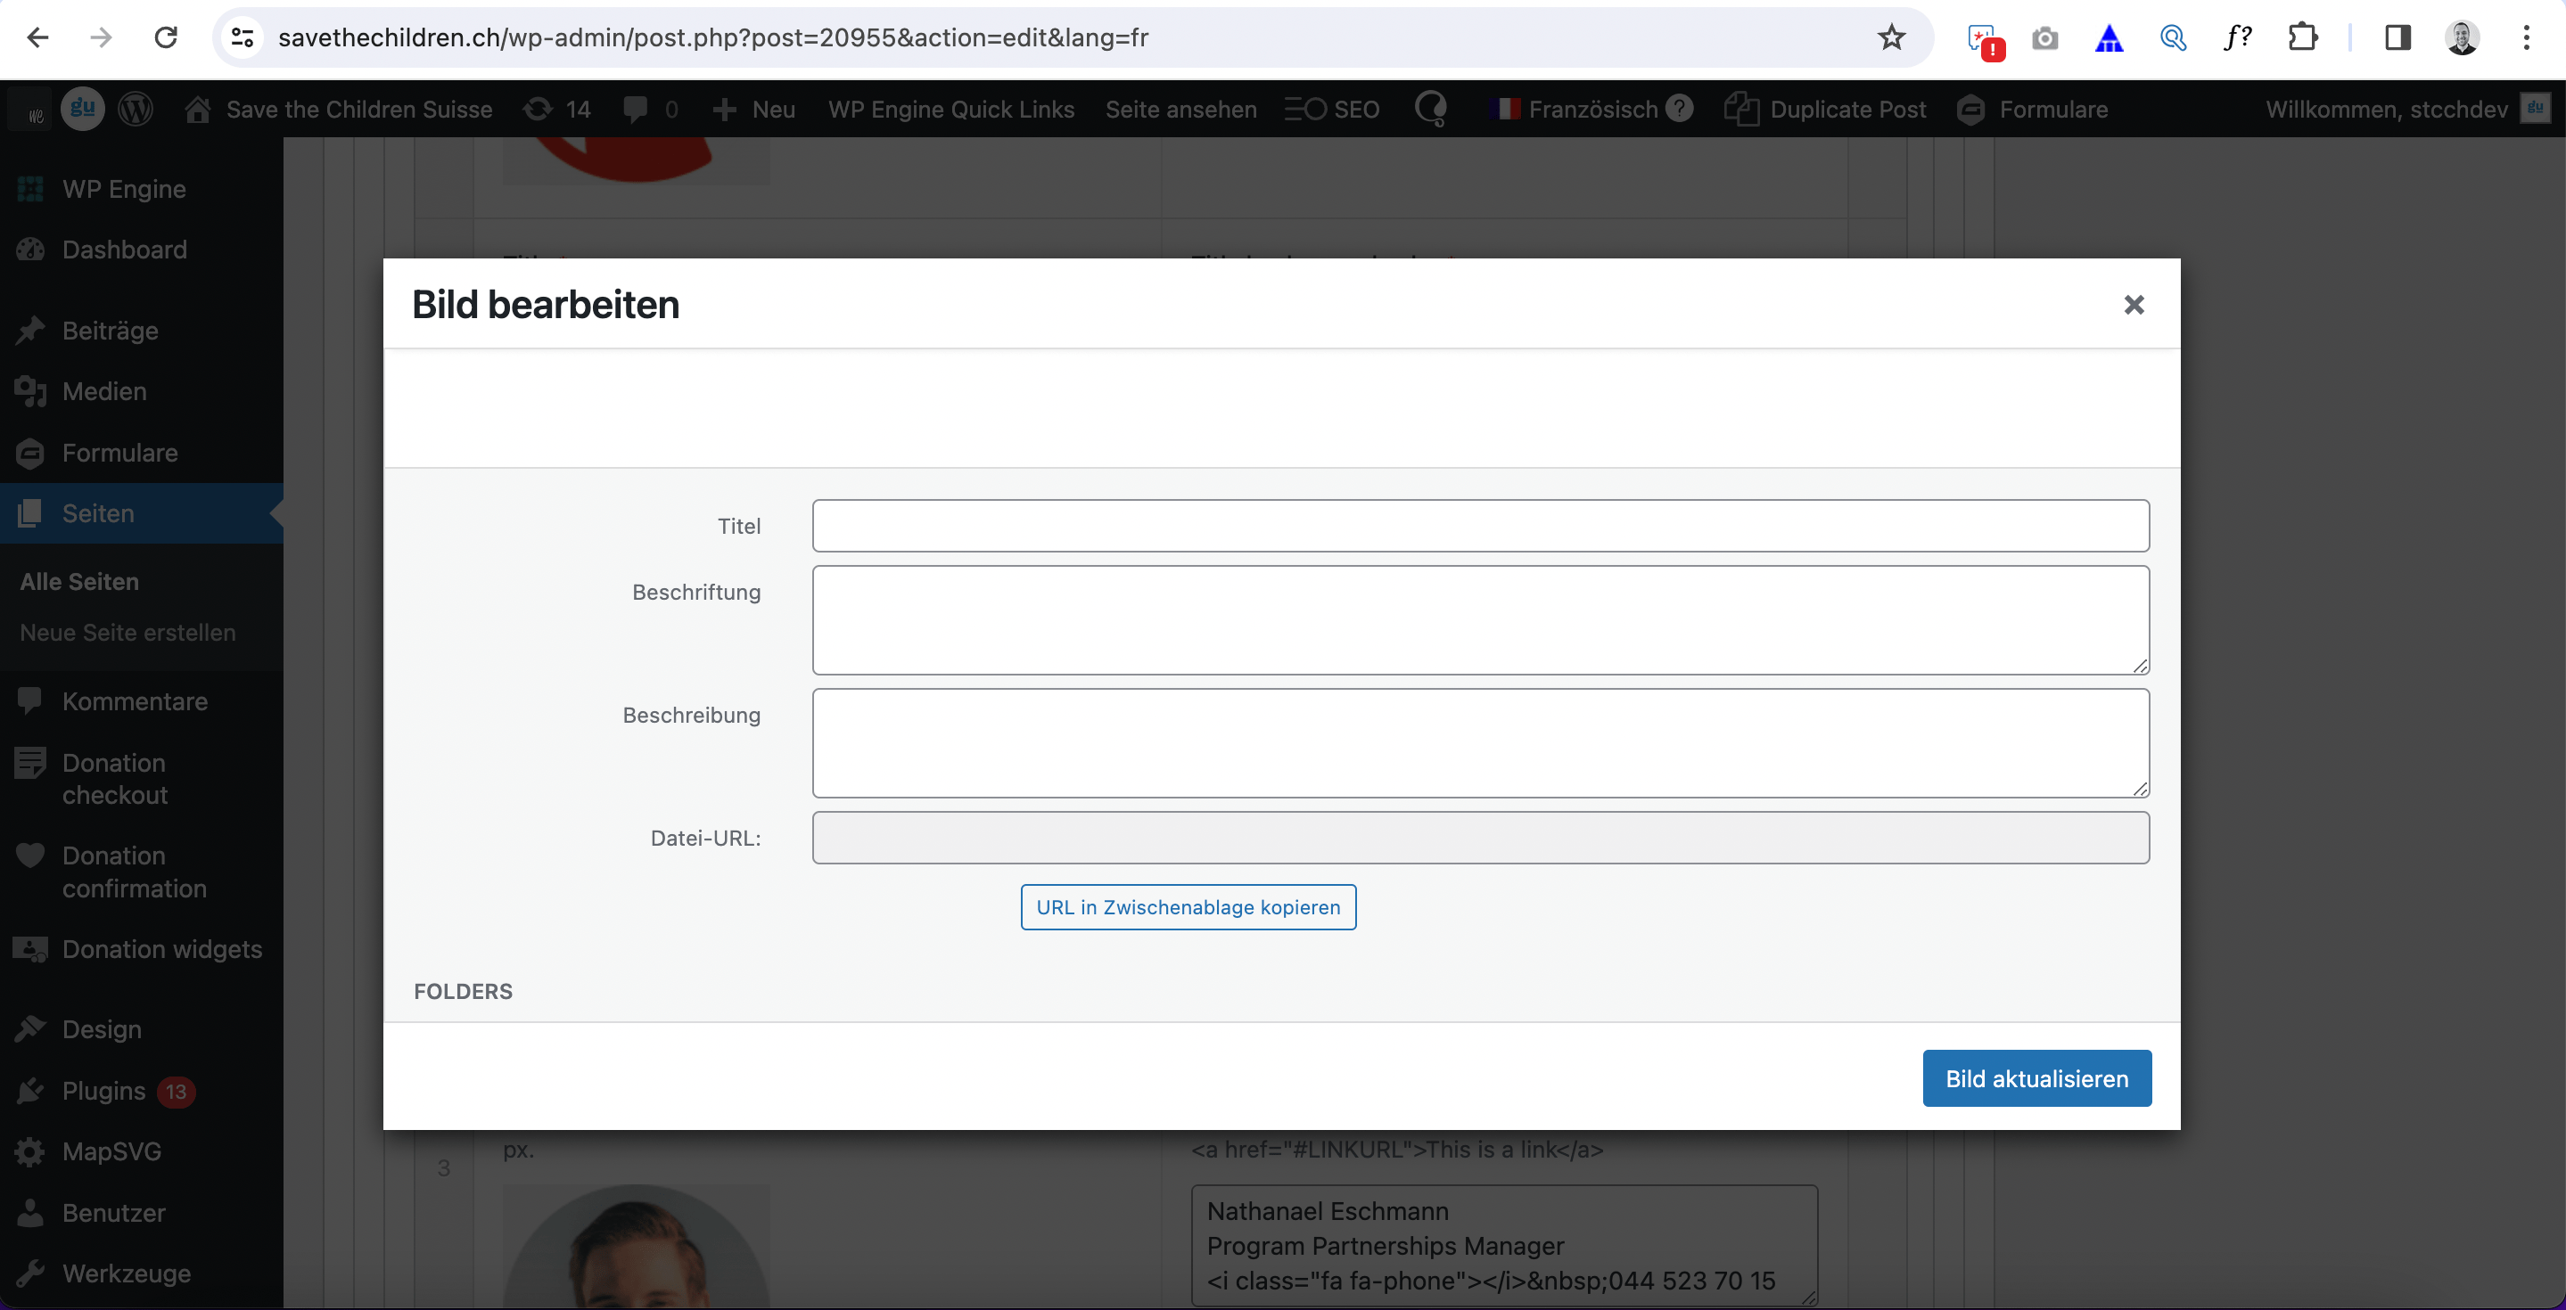
Task: Open the Extensions puzzle piece menu
Action: (2303, 37)
